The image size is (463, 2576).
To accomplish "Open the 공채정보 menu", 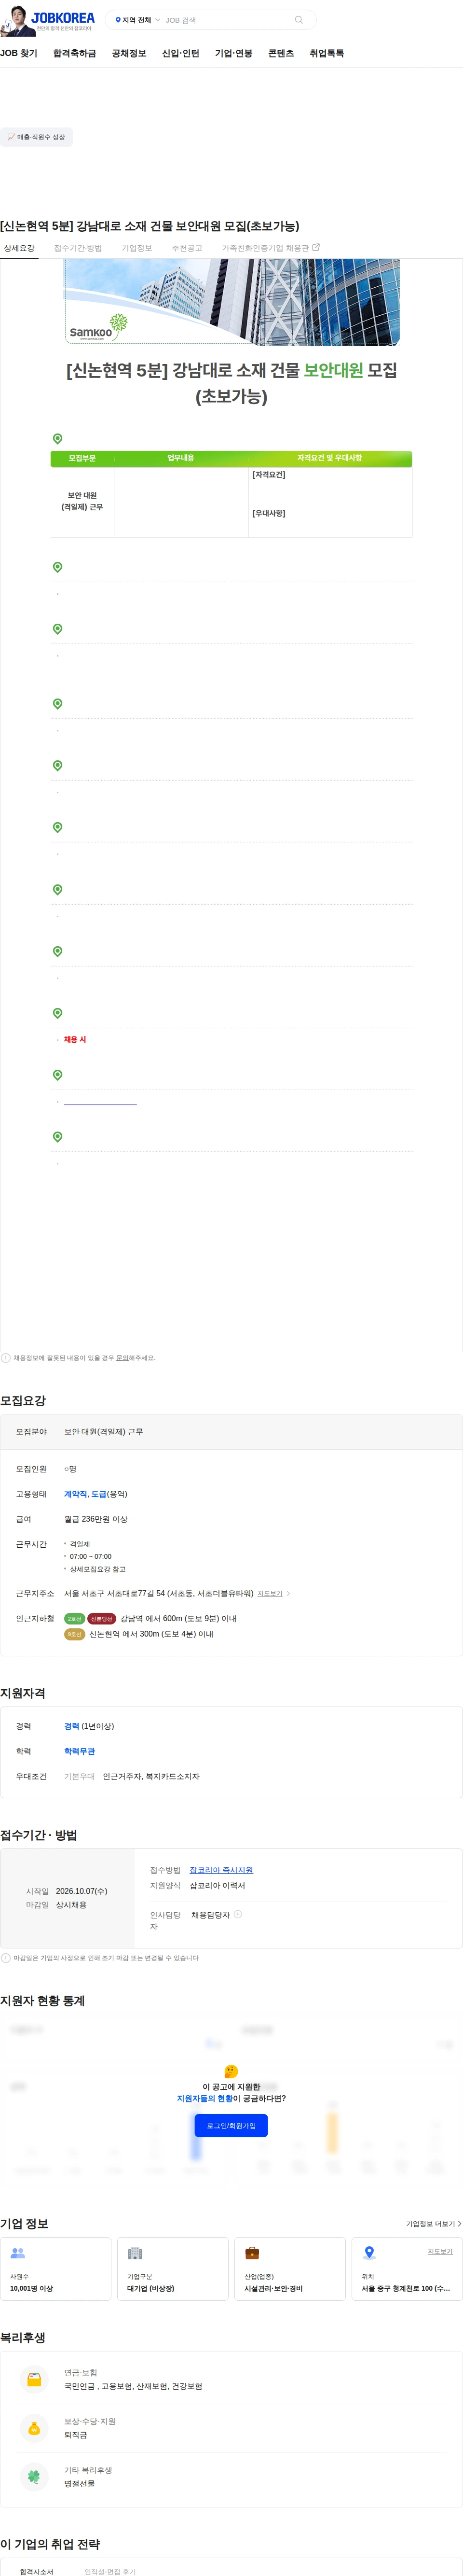I will [x=129, y=54].
